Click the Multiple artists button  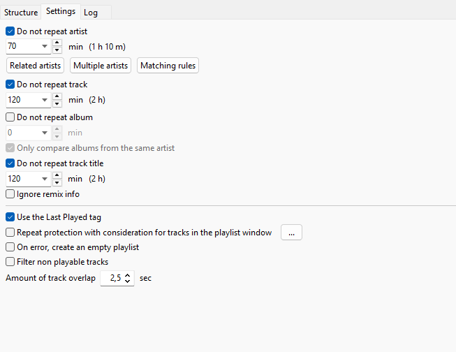pos(101,66)
